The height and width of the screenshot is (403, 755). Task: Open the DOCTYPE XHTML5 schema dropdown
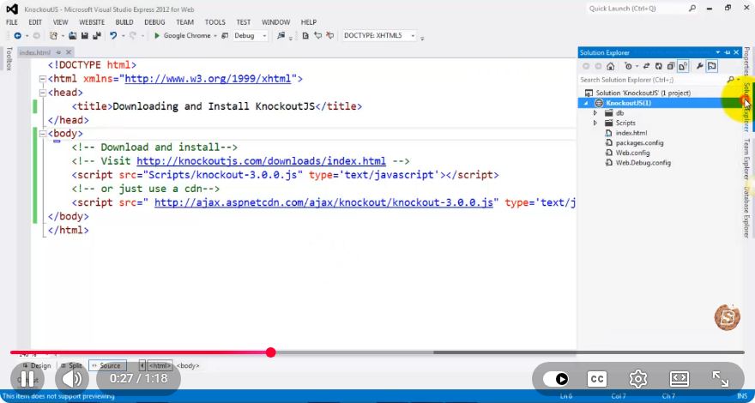379,36
